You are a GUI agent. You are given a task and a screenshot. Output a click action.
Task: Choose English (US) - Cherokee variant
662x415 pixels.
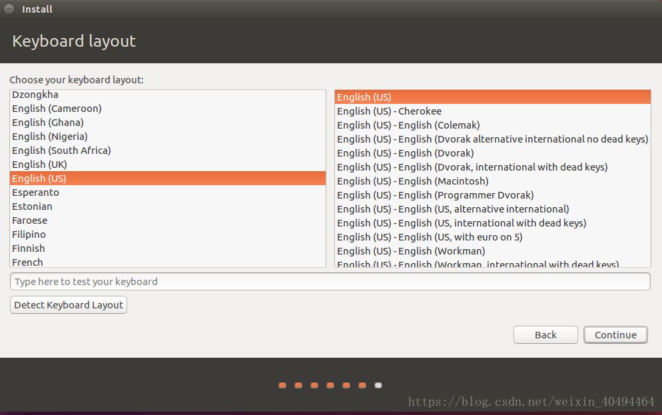coord(493,111)
